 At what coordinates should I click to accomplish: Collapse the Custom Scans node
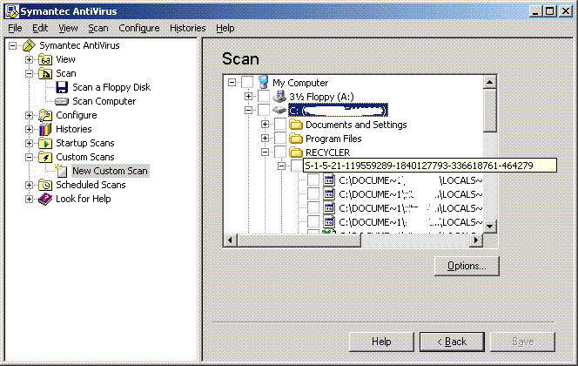[x=29, y=157]
